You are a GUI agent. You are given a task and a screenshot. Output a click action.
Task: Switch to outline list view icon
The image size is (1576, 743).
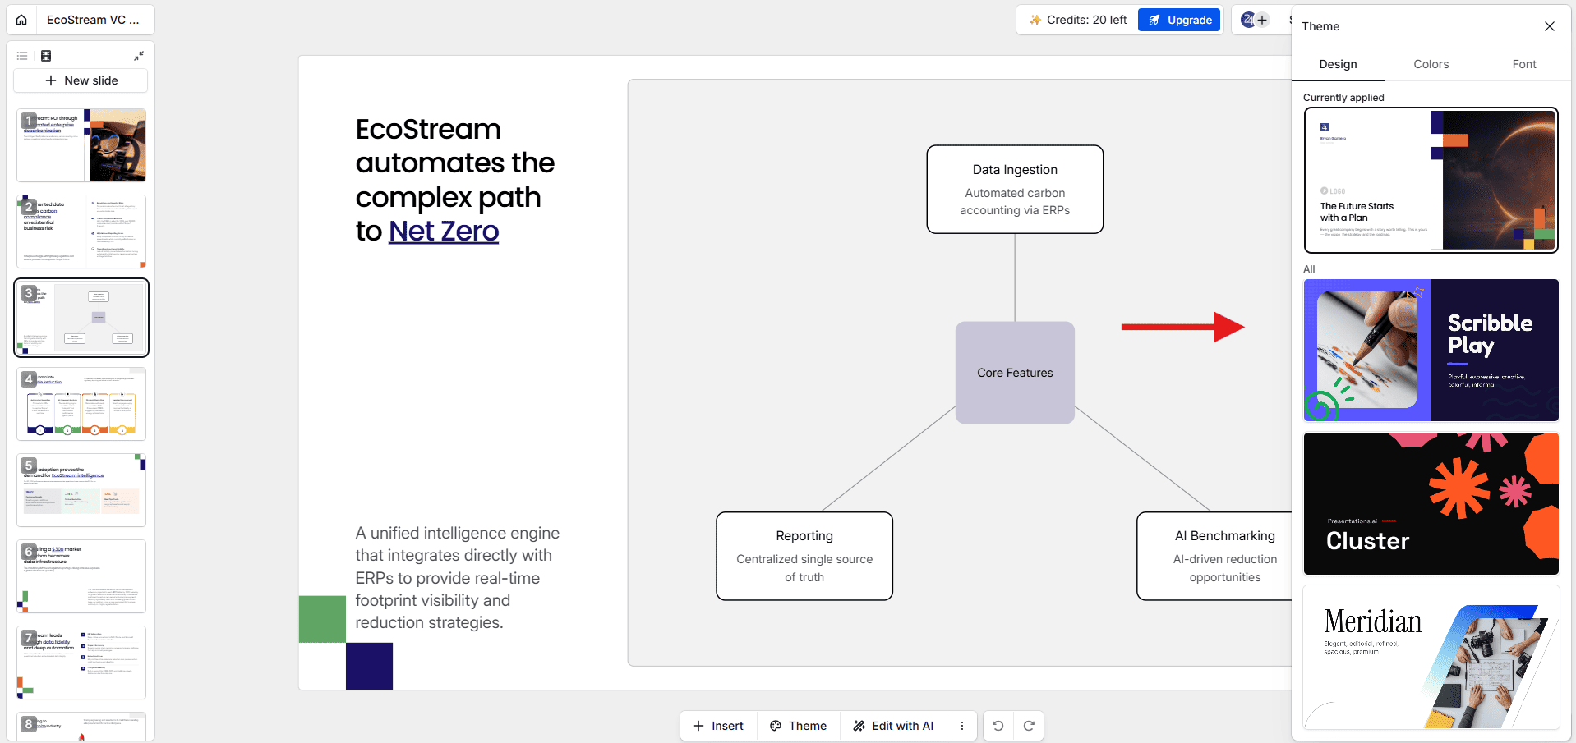22,56
